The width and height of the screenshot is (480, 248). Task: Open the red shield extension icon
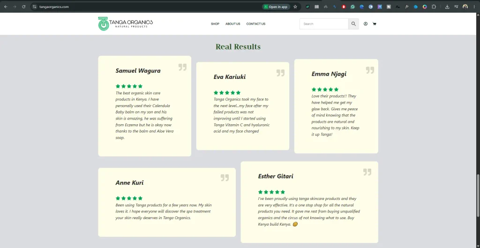(x=344, y=7)
